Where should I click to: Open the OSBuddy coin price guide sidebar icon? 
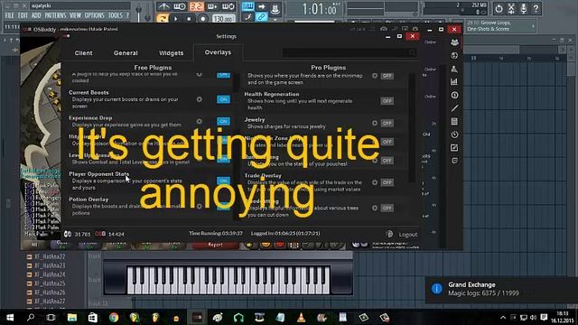pos(454,95)
